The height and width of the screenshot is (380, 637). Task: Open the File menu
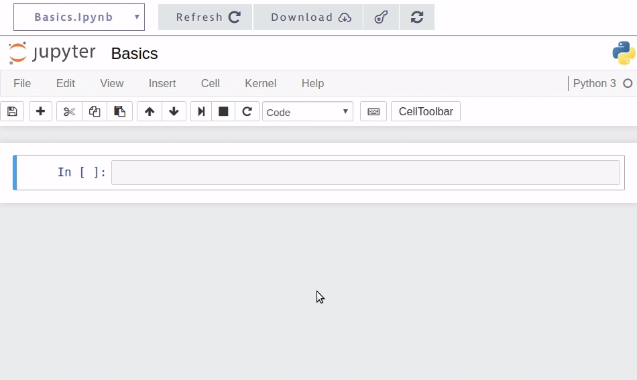coord(22,83)
